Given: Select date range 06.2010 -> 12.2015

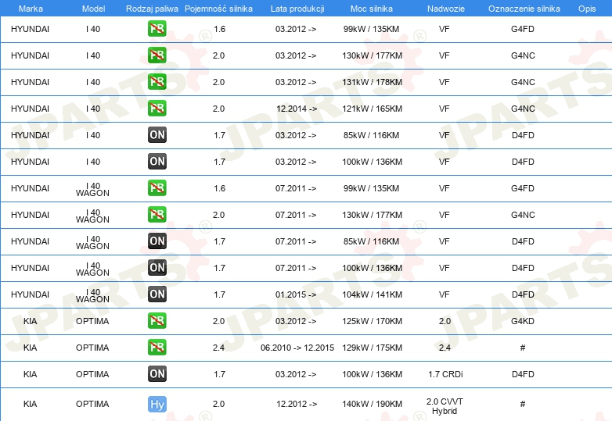Looking at the screenshot, I should (x=297, y=348).
